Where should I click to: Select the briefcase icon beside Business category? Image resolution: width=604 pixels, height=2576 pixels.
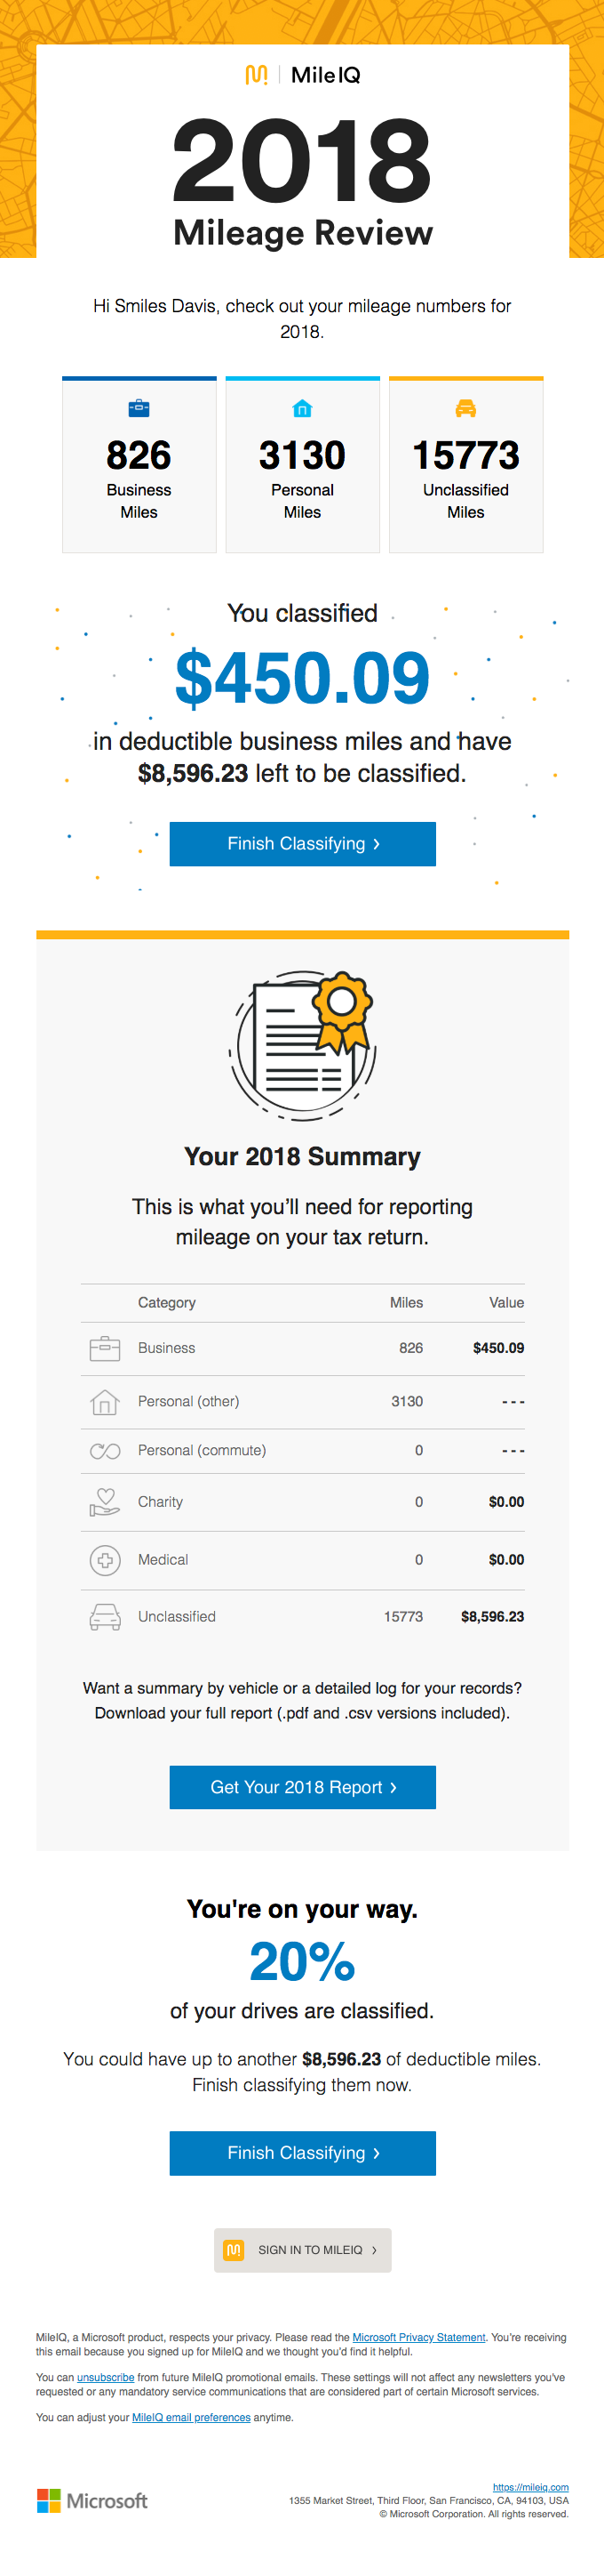104,1347
